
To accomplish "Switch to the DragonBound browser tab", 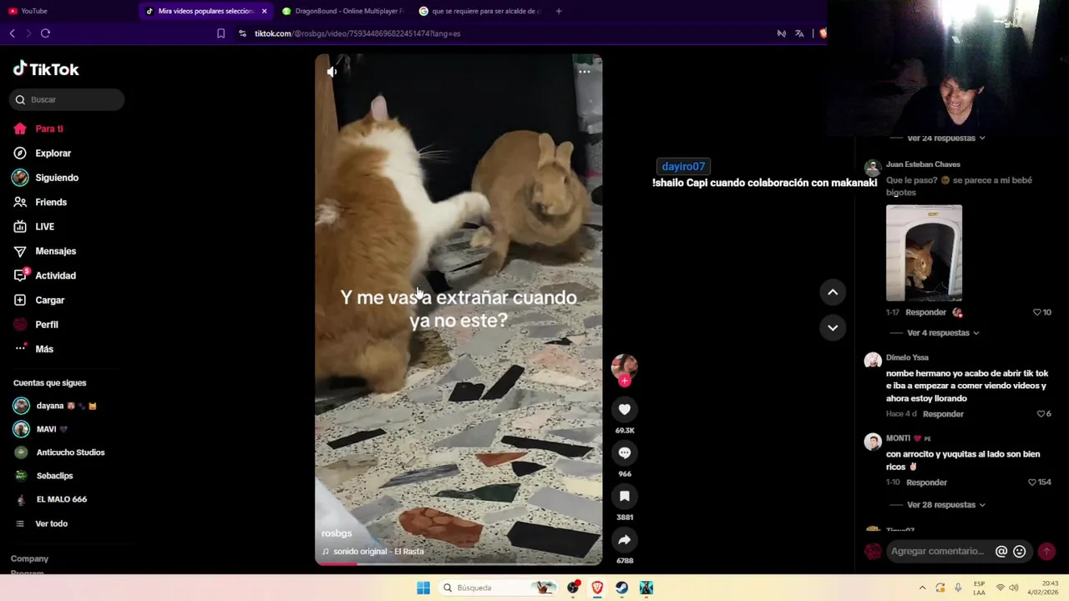I will (x=342, y=11).
